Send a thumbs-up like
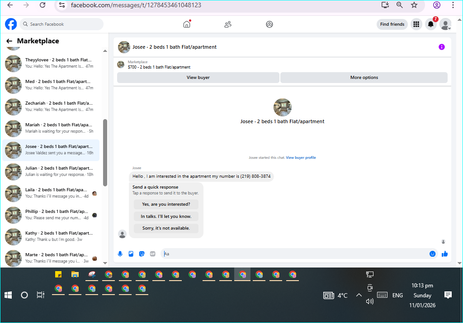463x323 pixels. coord(445,254)
